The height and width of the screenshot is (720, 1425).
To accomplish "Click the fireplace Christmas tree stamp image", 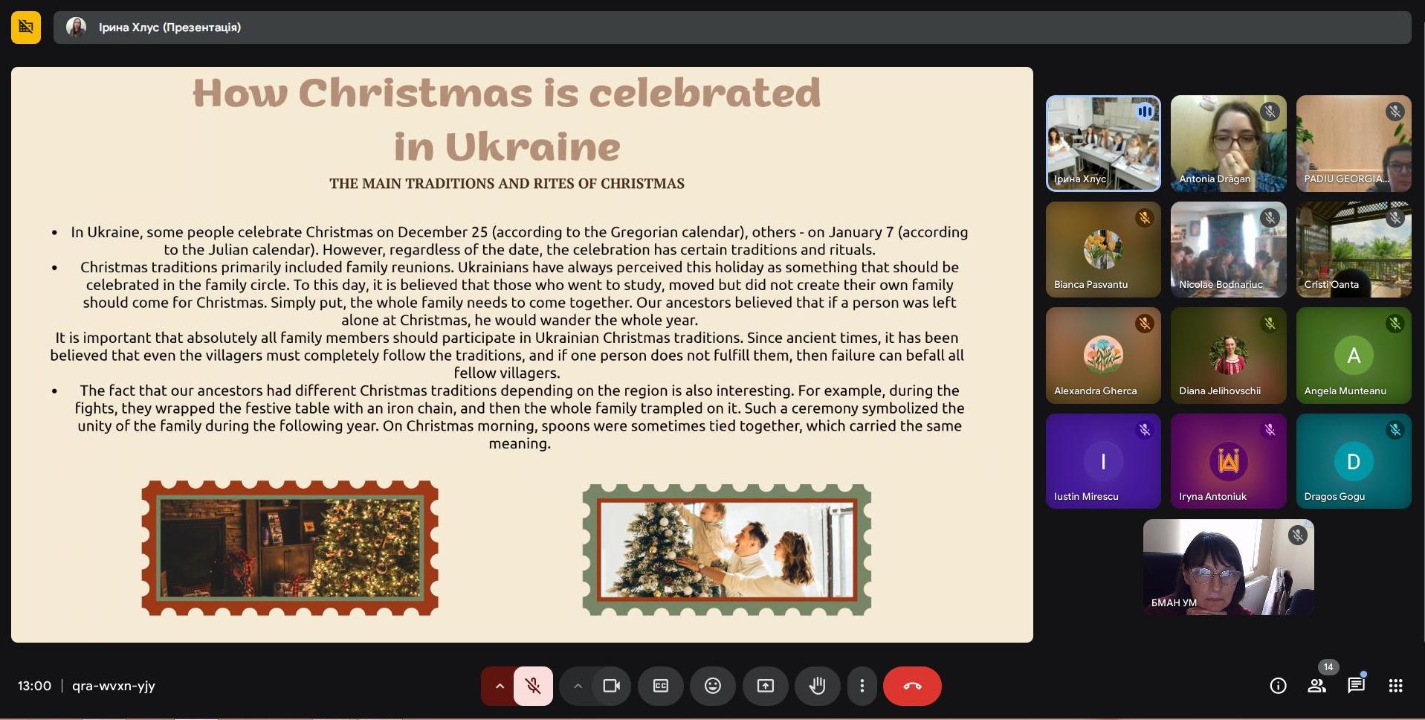I will click(290, 548).
